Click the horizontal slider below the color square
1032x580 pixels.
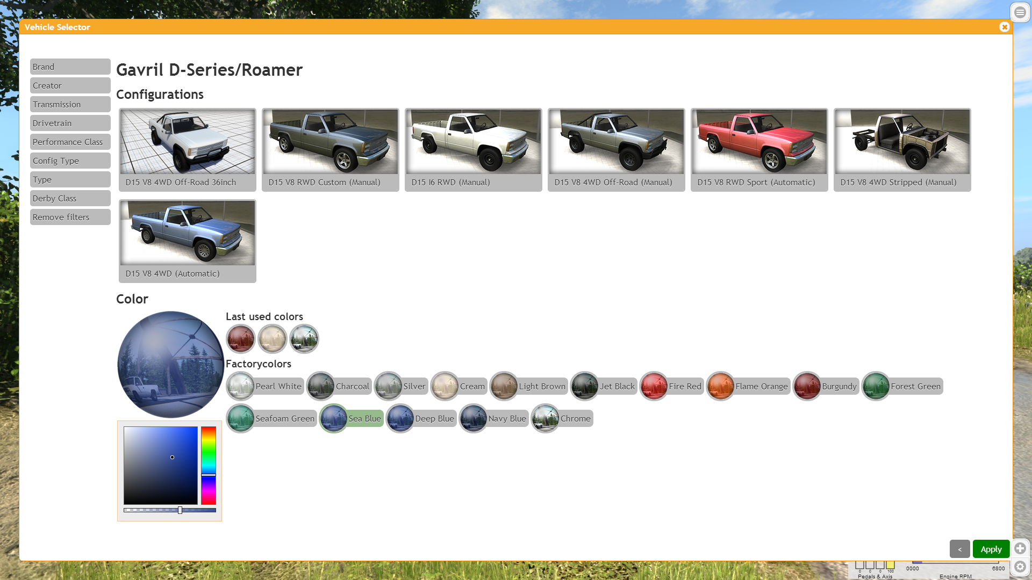tap(170, 510)
